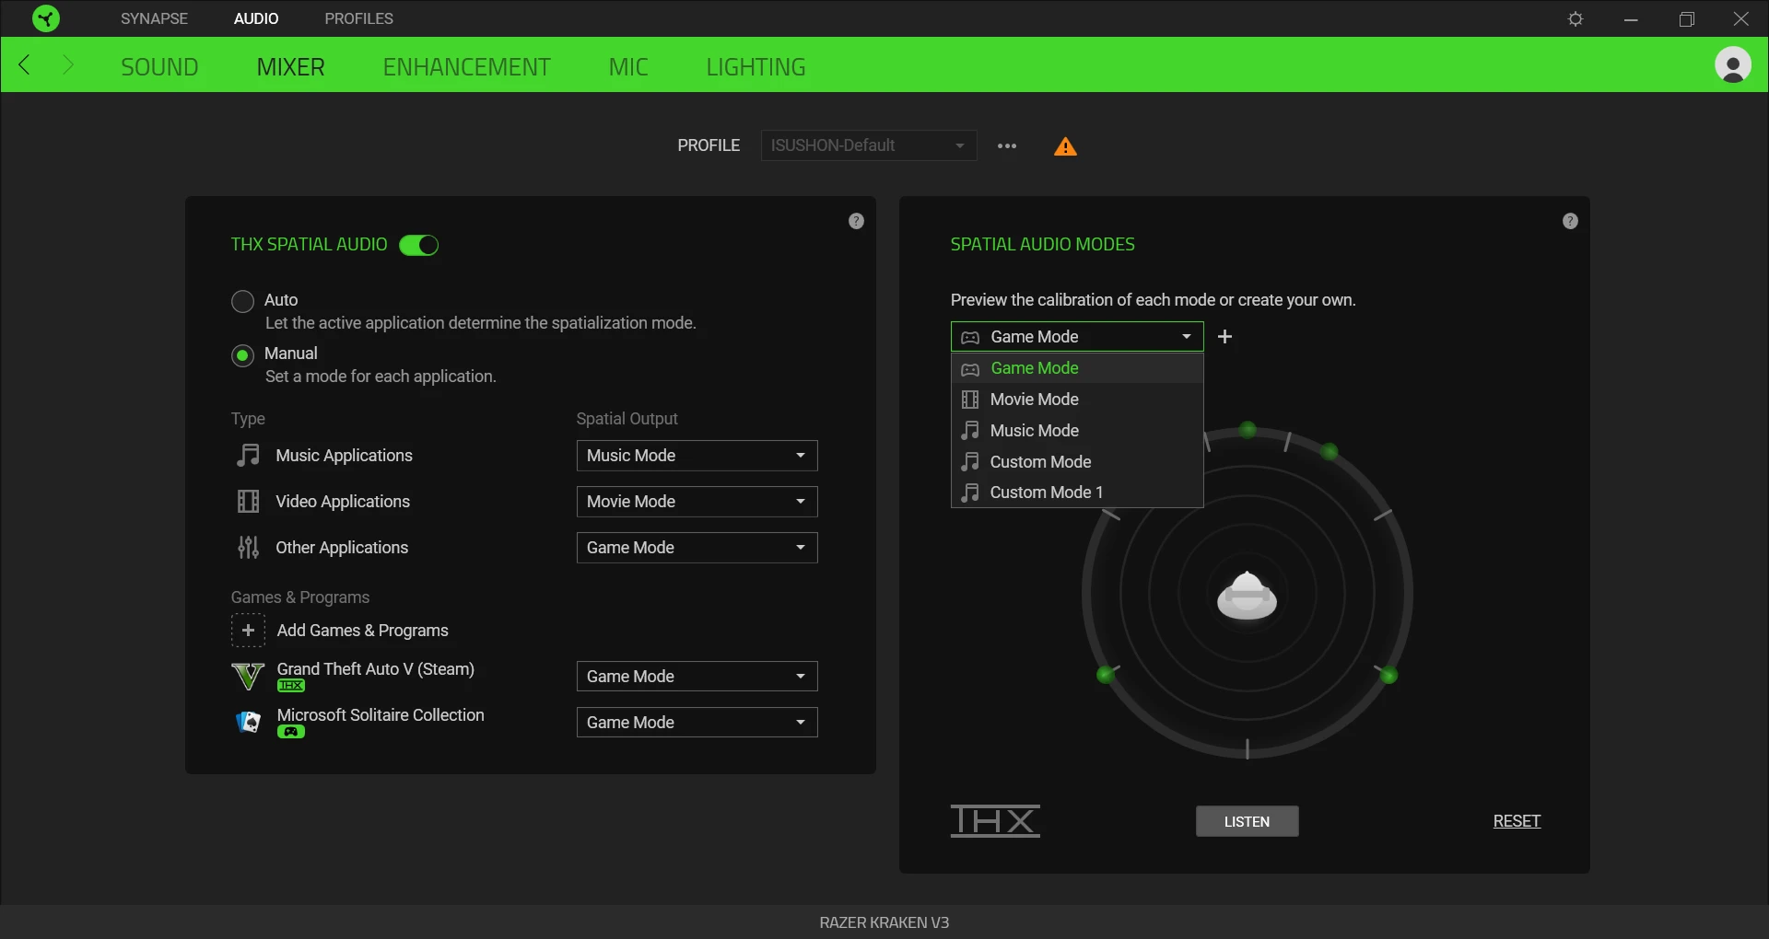This screenshot has height=939, width=1769.
Task: Go forward with right arrow
Action: tap(67, 65)
